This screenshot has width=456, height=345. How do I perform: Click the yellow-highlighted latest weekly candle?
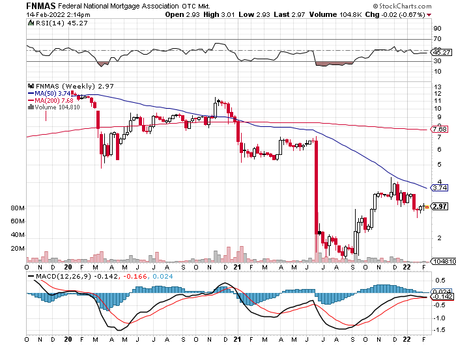pos(427,207)
